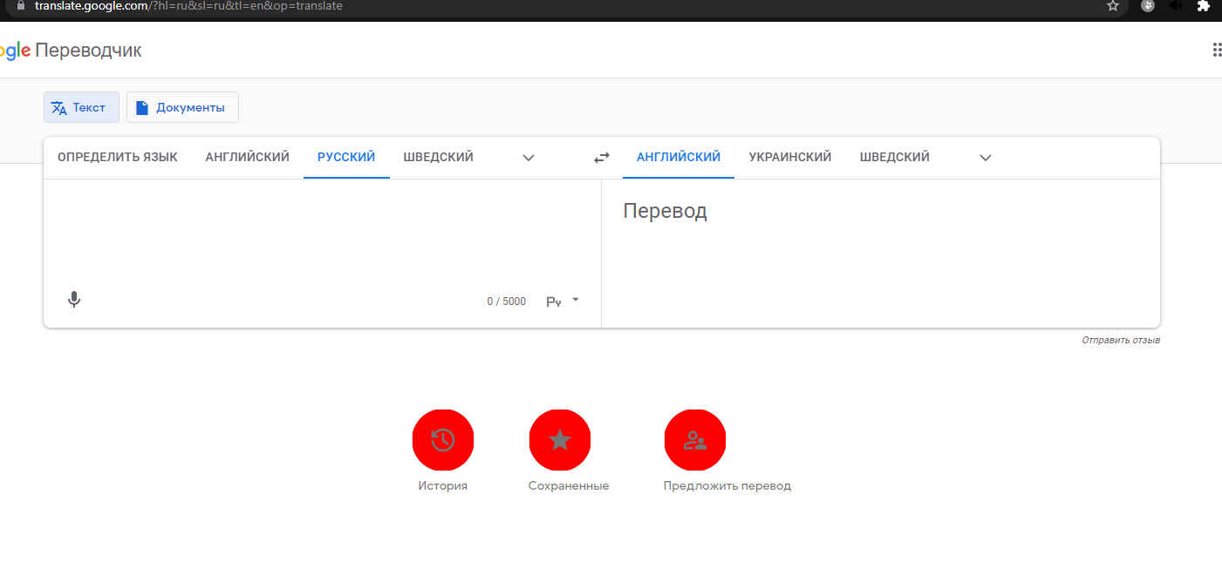Switch to the Текст mode

81,107
